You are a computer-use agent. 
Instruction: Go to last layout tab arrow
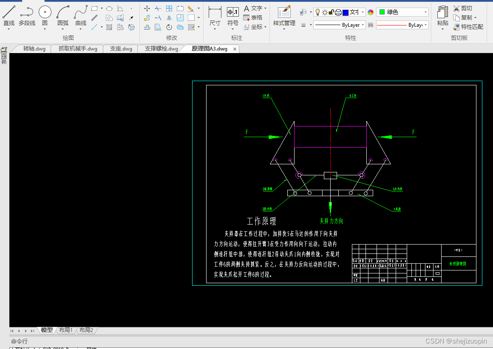[x=32, y=331]
